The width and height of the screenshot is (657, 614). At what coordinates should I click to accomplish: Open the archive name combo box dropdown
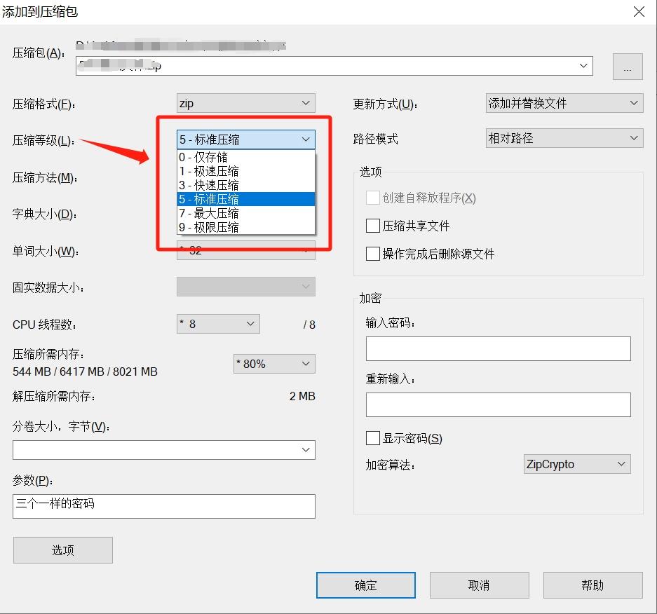click(x=583, y=66)
